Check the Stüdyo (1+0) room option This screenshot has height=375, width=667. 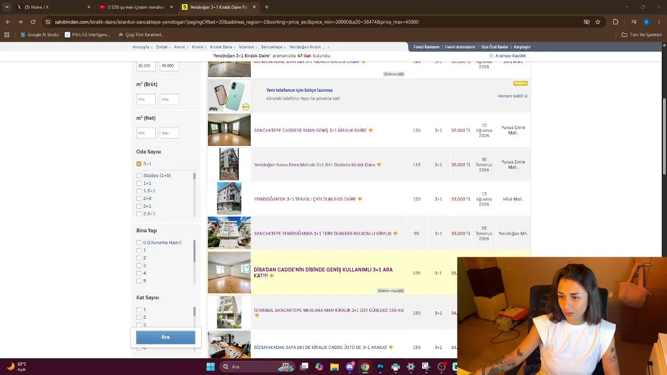click(x=139, y=176)
